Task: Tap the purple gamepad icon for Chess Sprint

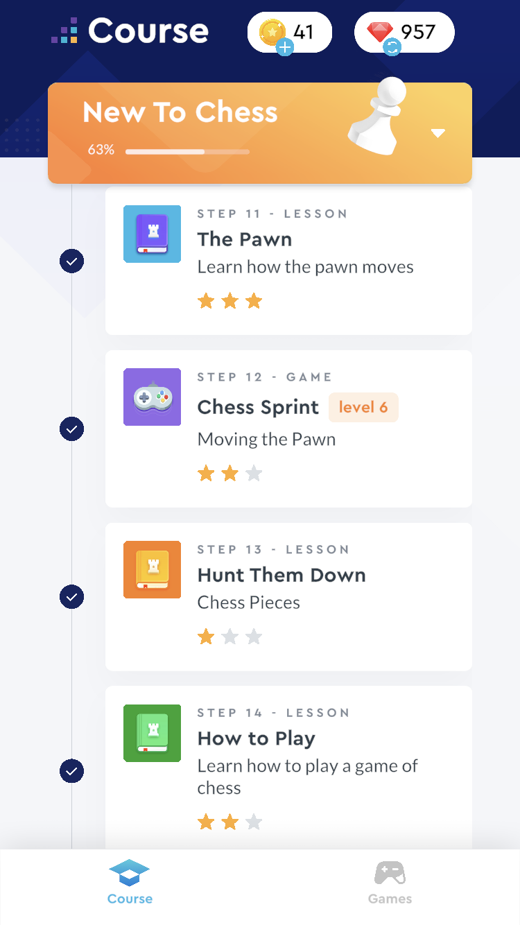Action: tap(152, 397)
